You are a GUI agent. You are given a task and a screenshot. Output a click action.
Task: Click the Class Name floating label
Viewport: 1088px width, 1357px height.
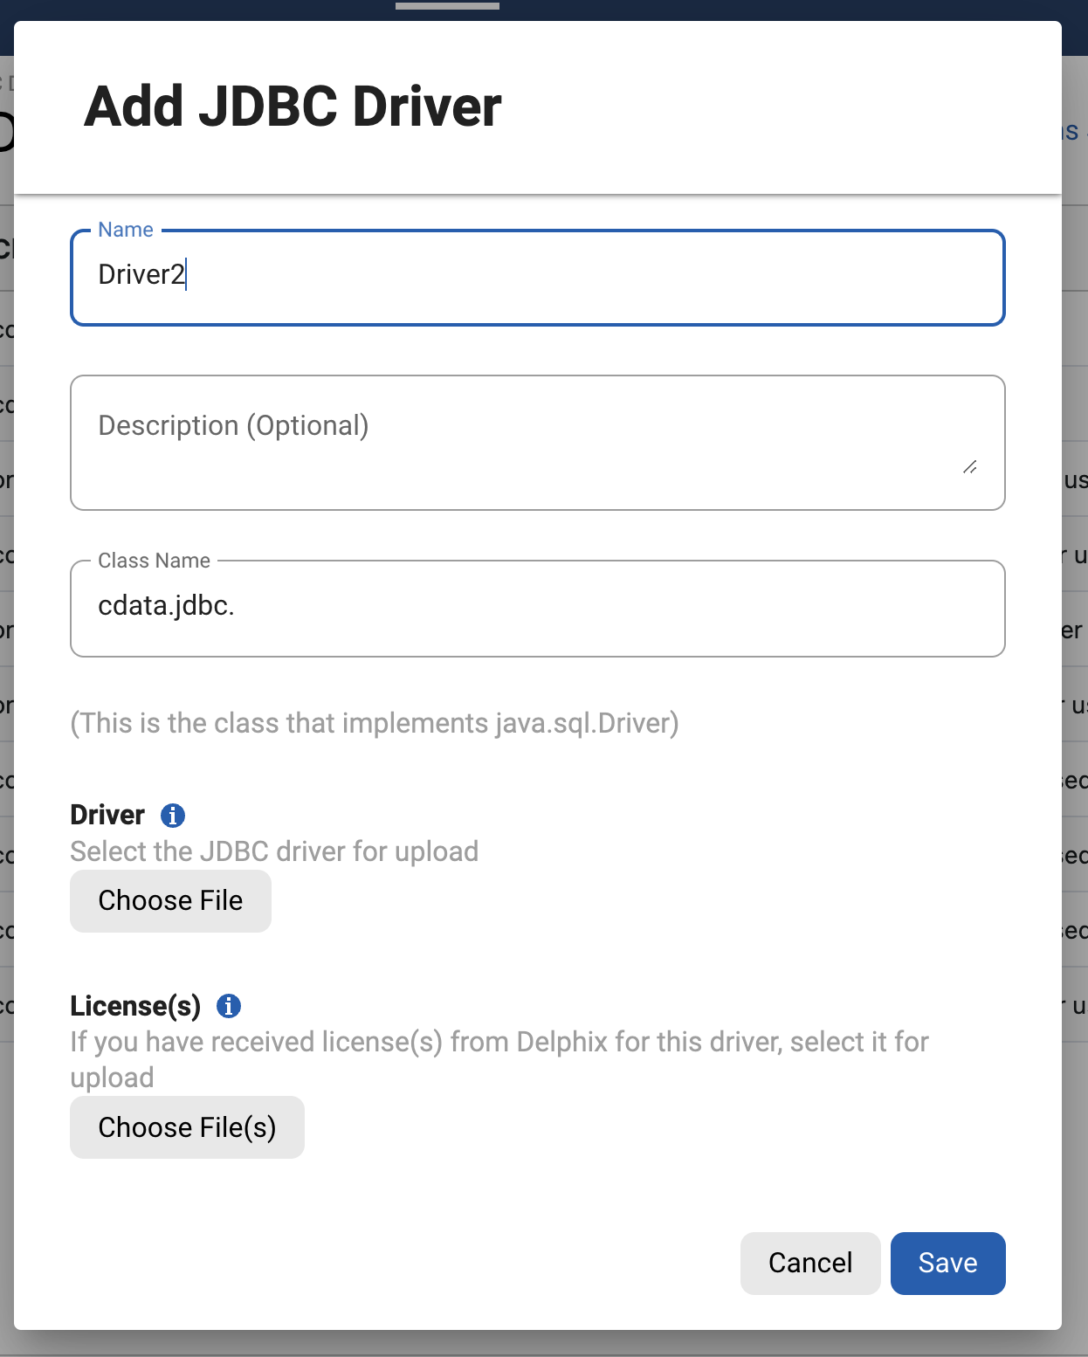click(154, 561)
